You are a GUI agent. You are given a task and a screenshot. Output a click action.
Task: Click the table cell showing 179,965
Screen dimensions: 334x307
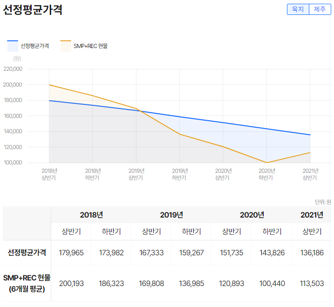point(71,253)
